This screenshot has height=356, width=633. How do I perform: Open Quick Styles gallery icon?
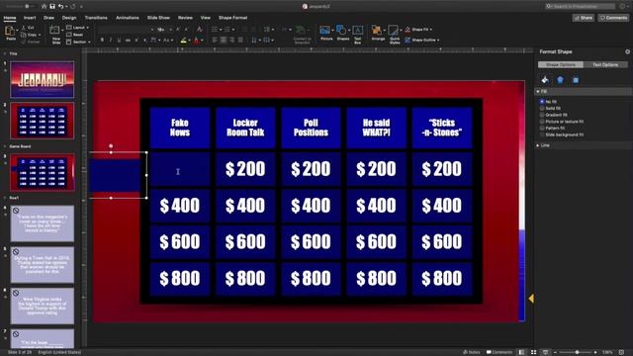pyautogui.click(x=394, y=31)
